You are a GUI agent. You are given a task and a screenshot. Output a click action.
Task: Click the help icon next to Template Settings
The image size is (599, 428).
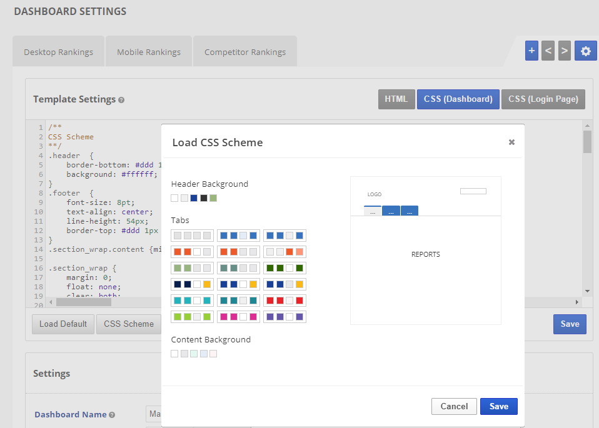pyautogui.click(x=121, y=100)
